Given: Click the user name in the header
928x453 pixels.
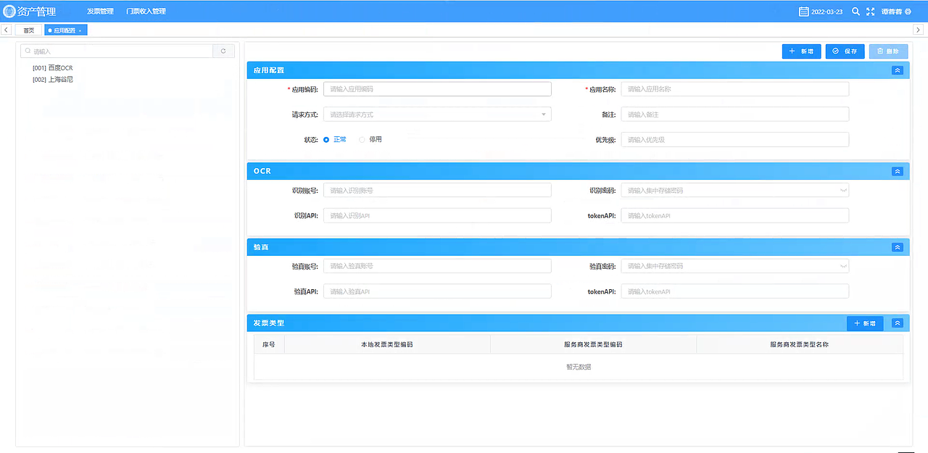Looking at the screenshot, I should (x=892, y=12).
